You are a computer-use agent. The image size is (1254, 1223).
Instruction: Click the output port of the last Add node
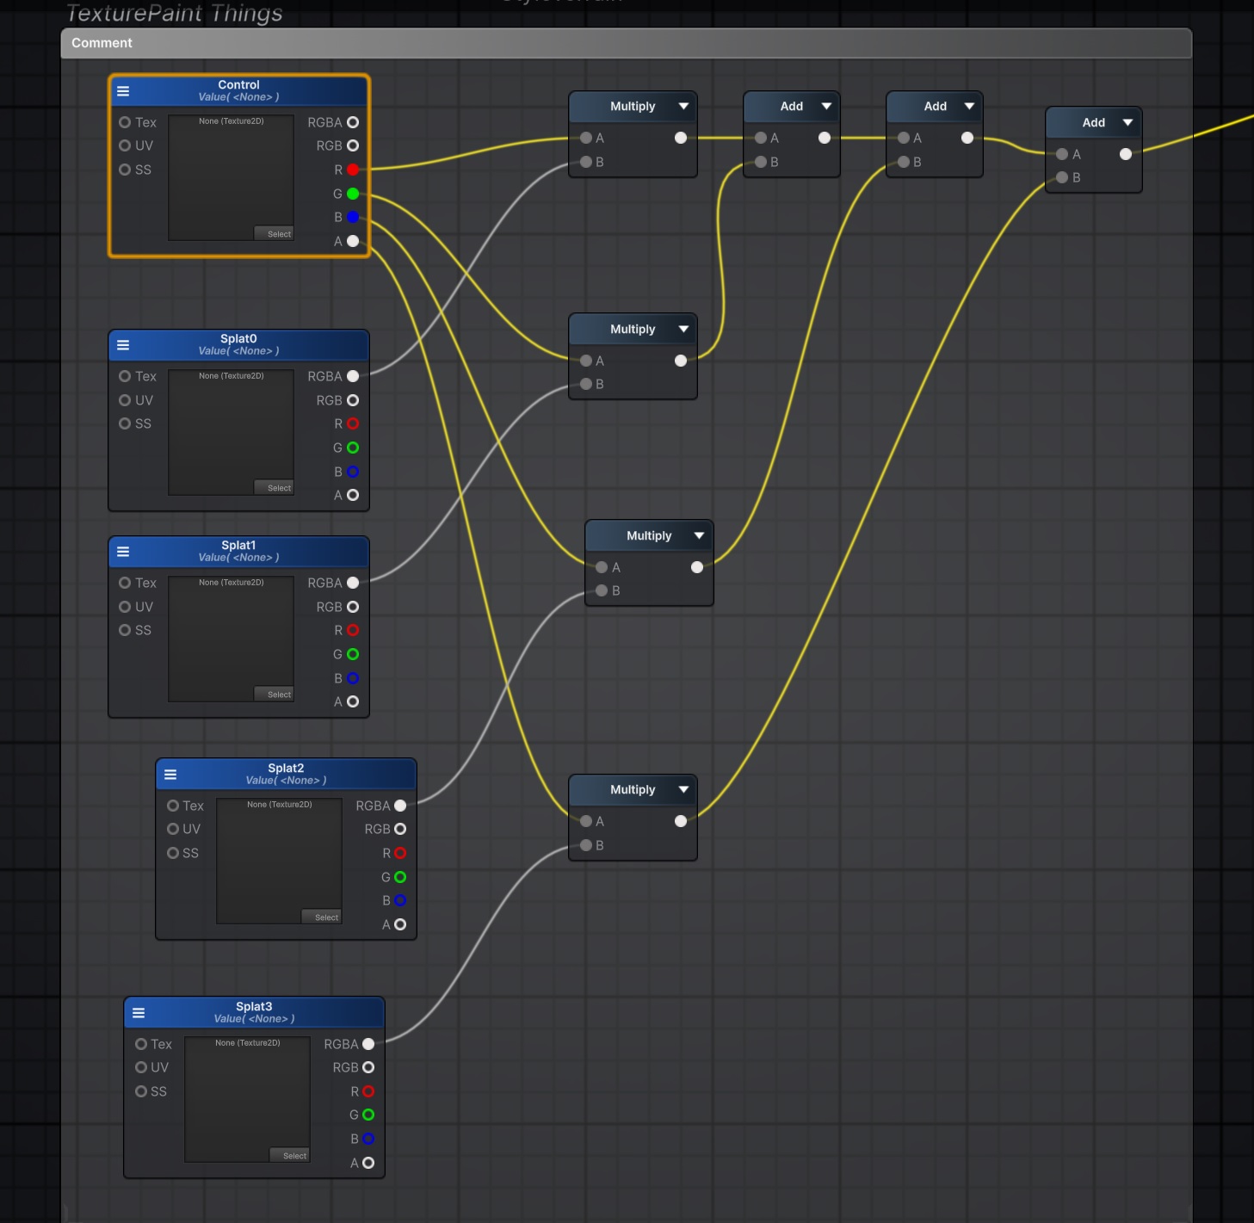(1126, 154)
